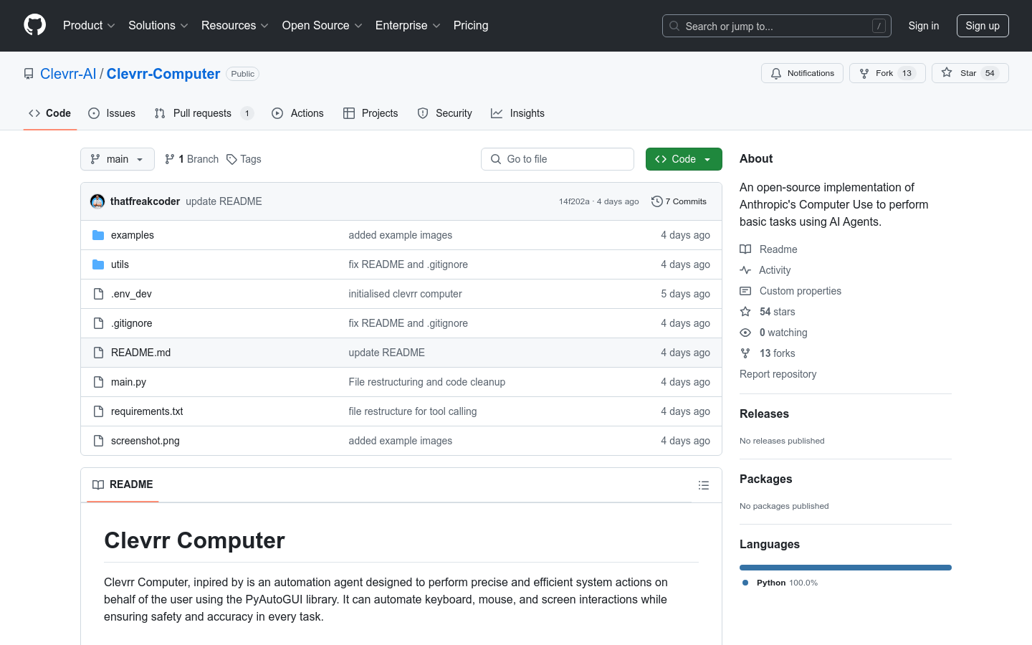This screenshot has width=1032, height=645.
Task: Open the GitHub homepage logo
Action: tap(35, 25)
